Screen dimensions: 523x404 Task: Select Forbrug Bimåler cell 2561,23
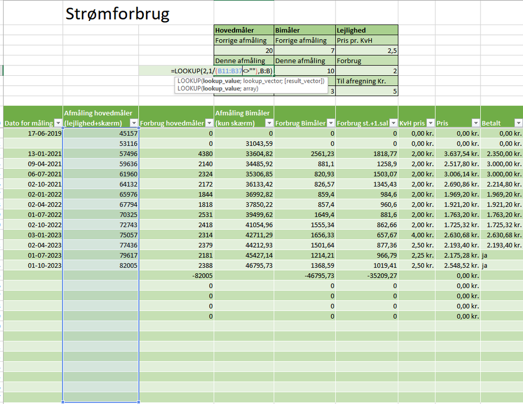point(305,154)
